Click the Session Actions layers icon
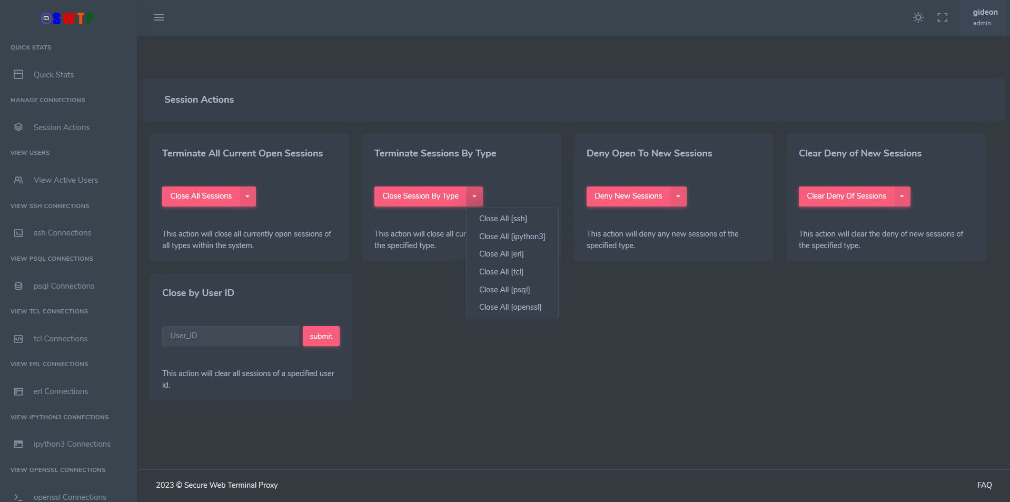 18,127
